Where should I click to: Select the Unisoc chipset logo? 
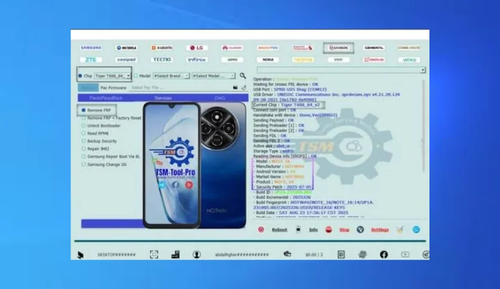339,48
